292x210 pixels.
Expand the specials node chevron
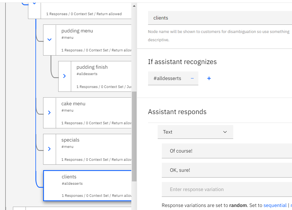[x=49, y=149]
